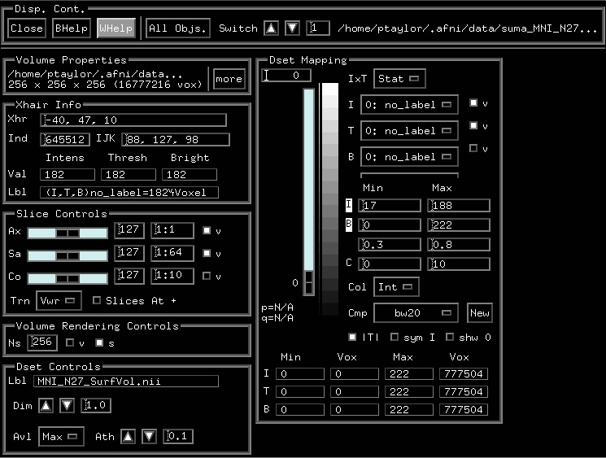The image size is (606, 458).
Task: Click the Ath down arrow
Action: (x=149, y=437)
